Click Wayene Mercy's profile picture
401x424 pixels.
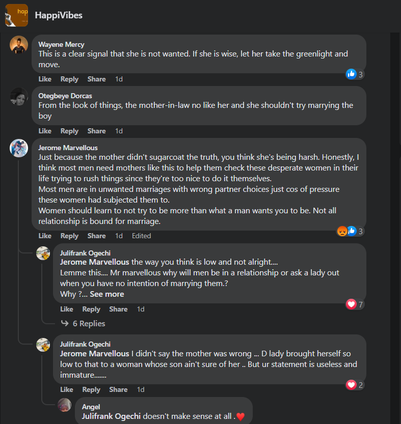(19, 45)
